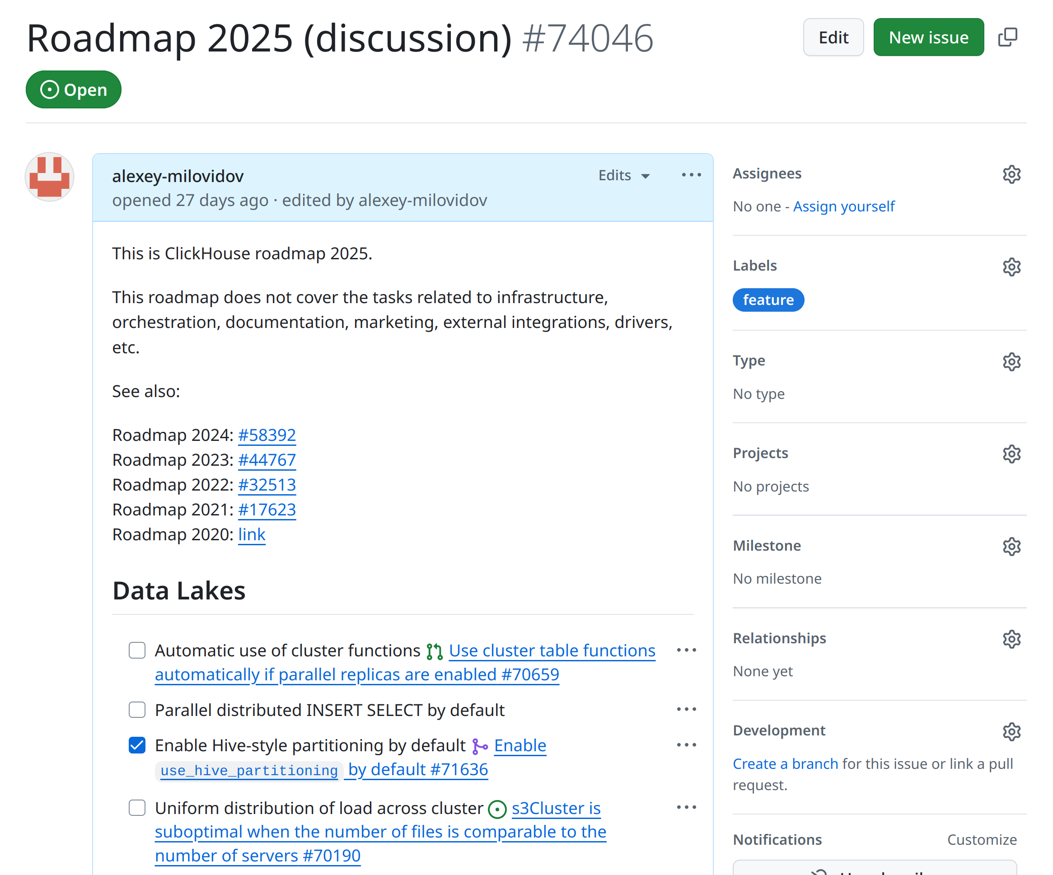This screenshot has width=1053, height=875.
Task: Open pull request #70659 cluster table functions link
Action: pos(405,662)
